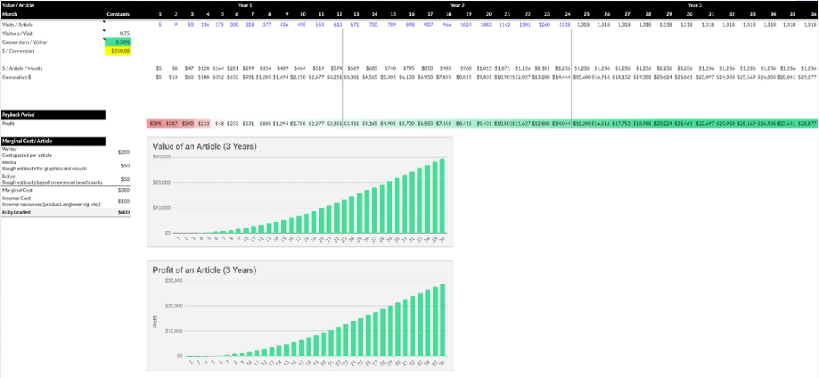Viewport: 819px width, 378px height.
Task: Select the visits value 613 in month 12
Action: [x=337, y=25]
